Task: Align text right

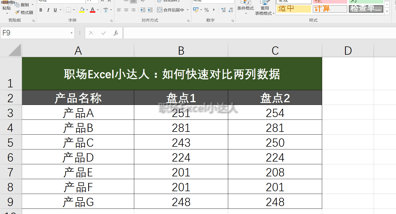Action: [133, 10]
